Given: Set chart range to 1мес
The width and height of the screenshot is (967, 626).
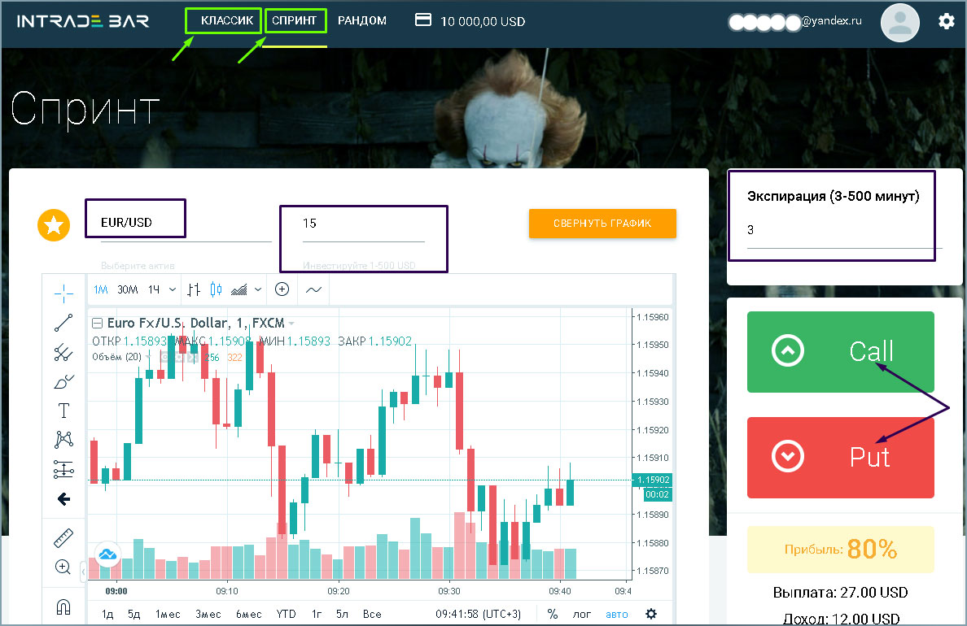Looking at the screenshot, I should click(168, 615).
